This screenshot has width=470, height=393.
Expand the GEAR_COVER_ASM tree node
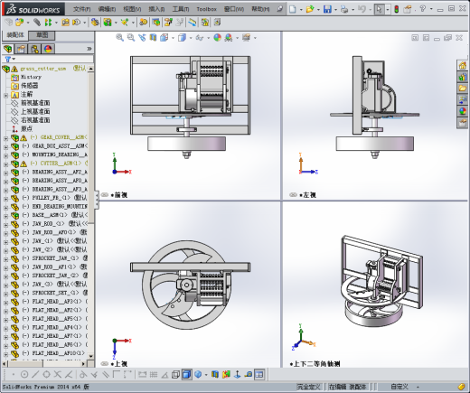(5, 138)
